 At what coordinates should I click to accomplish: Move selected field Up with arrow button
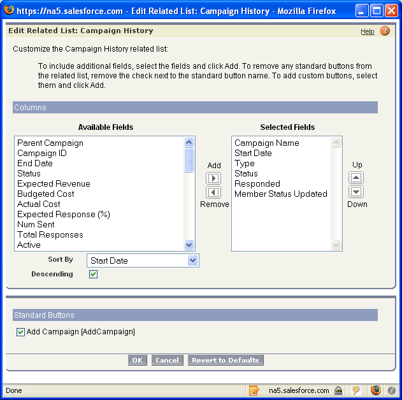356,178
